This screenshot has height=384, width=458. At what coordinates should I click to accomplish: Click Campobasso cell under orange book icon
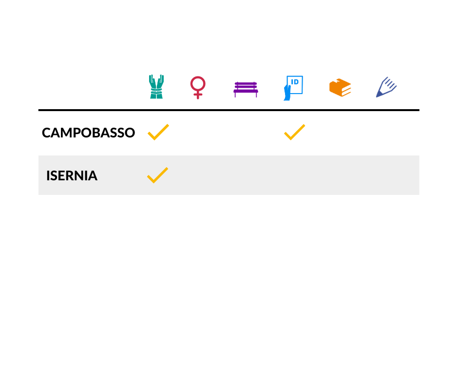(340, 133)
